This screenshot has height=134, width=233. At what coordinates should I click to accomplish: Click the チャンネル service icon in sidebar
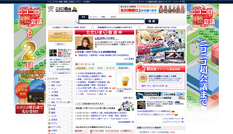(x=49, y=127)
